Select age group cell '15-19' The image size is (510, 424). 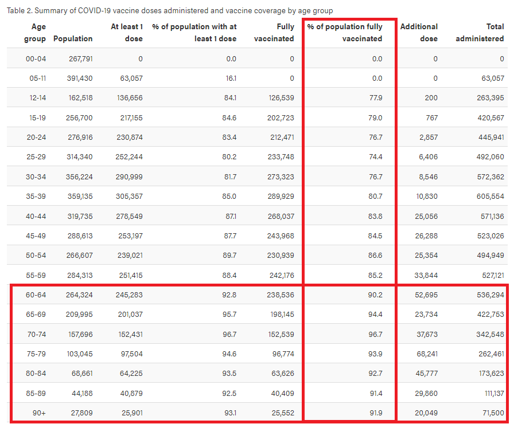38,117
